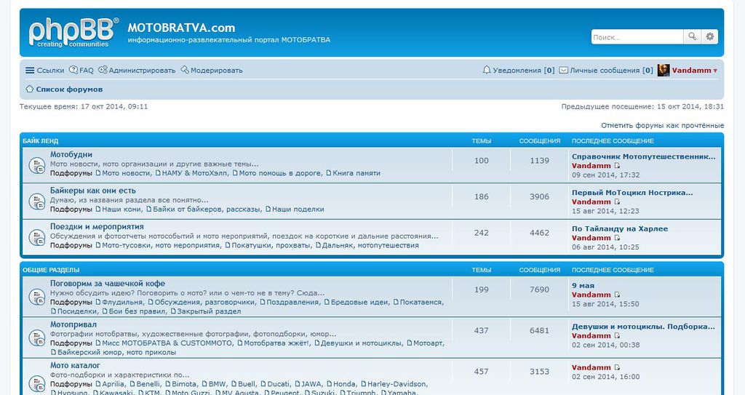Viewport: 745px width, 395px height.
Task: Click the Vandamm user avatar
Action: click(664, 71)
